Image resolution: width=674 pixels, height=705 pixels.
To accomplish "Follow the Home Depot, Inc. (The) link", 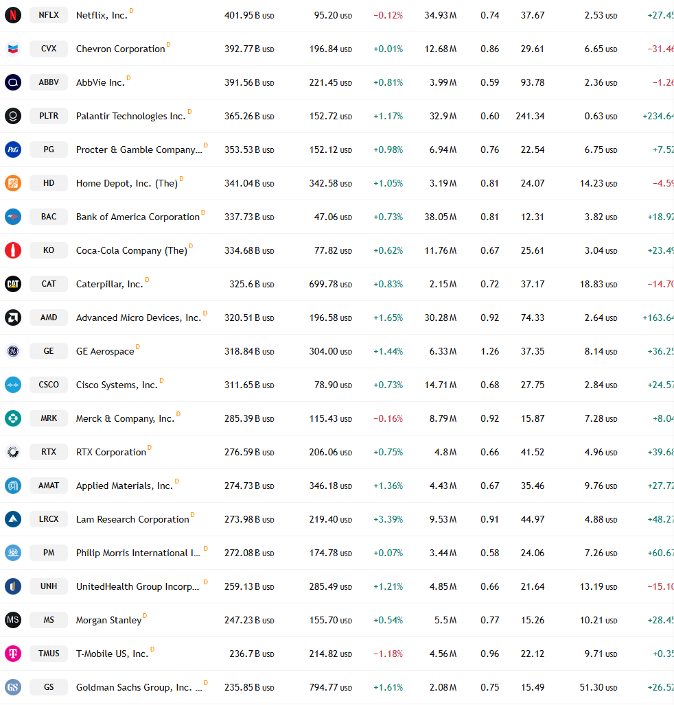I will [x=127, y=183].
